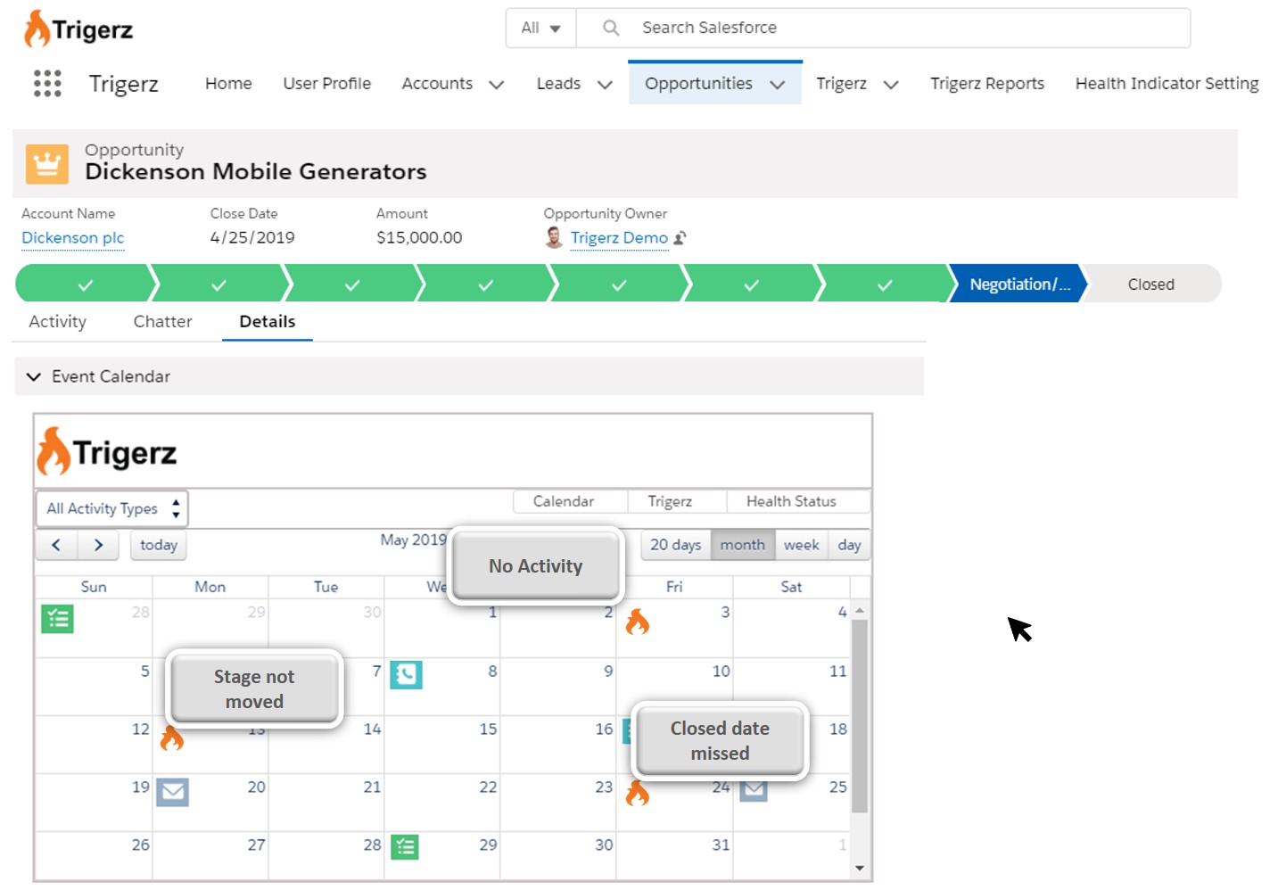Image resolution: width=1278 pixels, height=890 pixels.
Task: Open the email icon on May 25
Action: (x=754, y=791)
